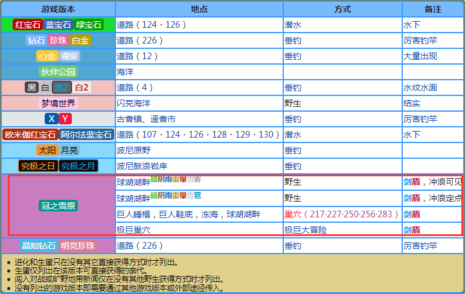Select the blue X version badge

point(51,119)
